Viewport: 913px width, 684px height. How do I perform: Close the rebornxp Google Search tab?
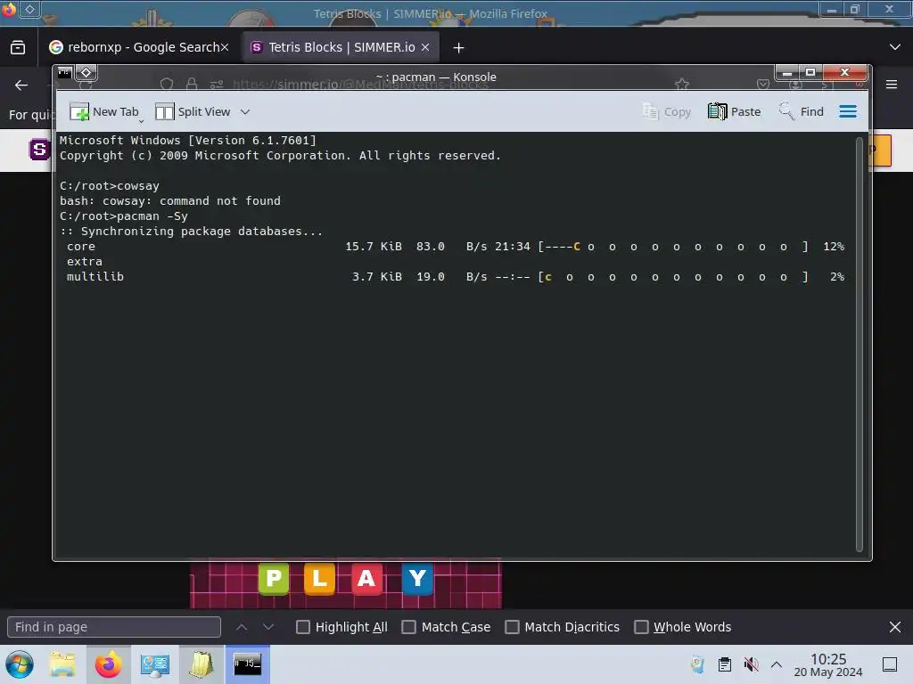(x=225, y=47)
